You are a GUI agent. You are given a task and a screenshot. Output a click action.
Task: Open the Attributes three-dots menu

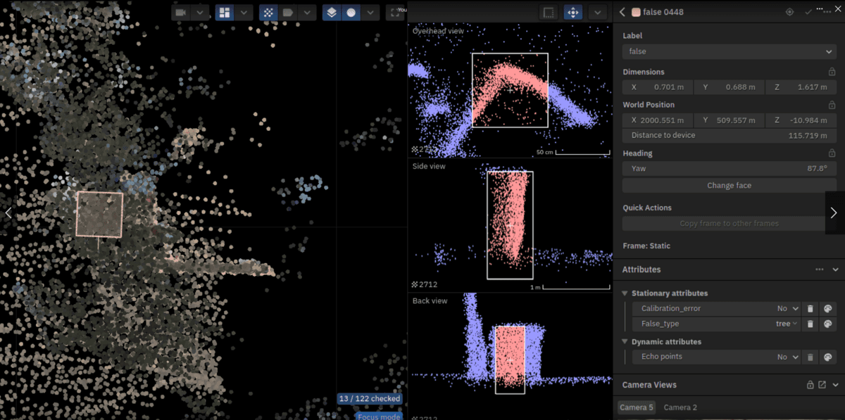point(820,269)
